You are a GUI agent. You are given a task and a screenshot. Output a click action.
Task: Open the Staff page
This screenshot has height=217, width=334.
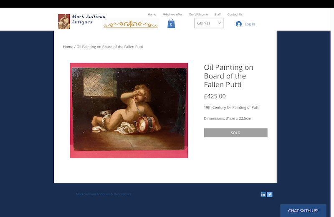pyautogui.click(x=218, y=15)
